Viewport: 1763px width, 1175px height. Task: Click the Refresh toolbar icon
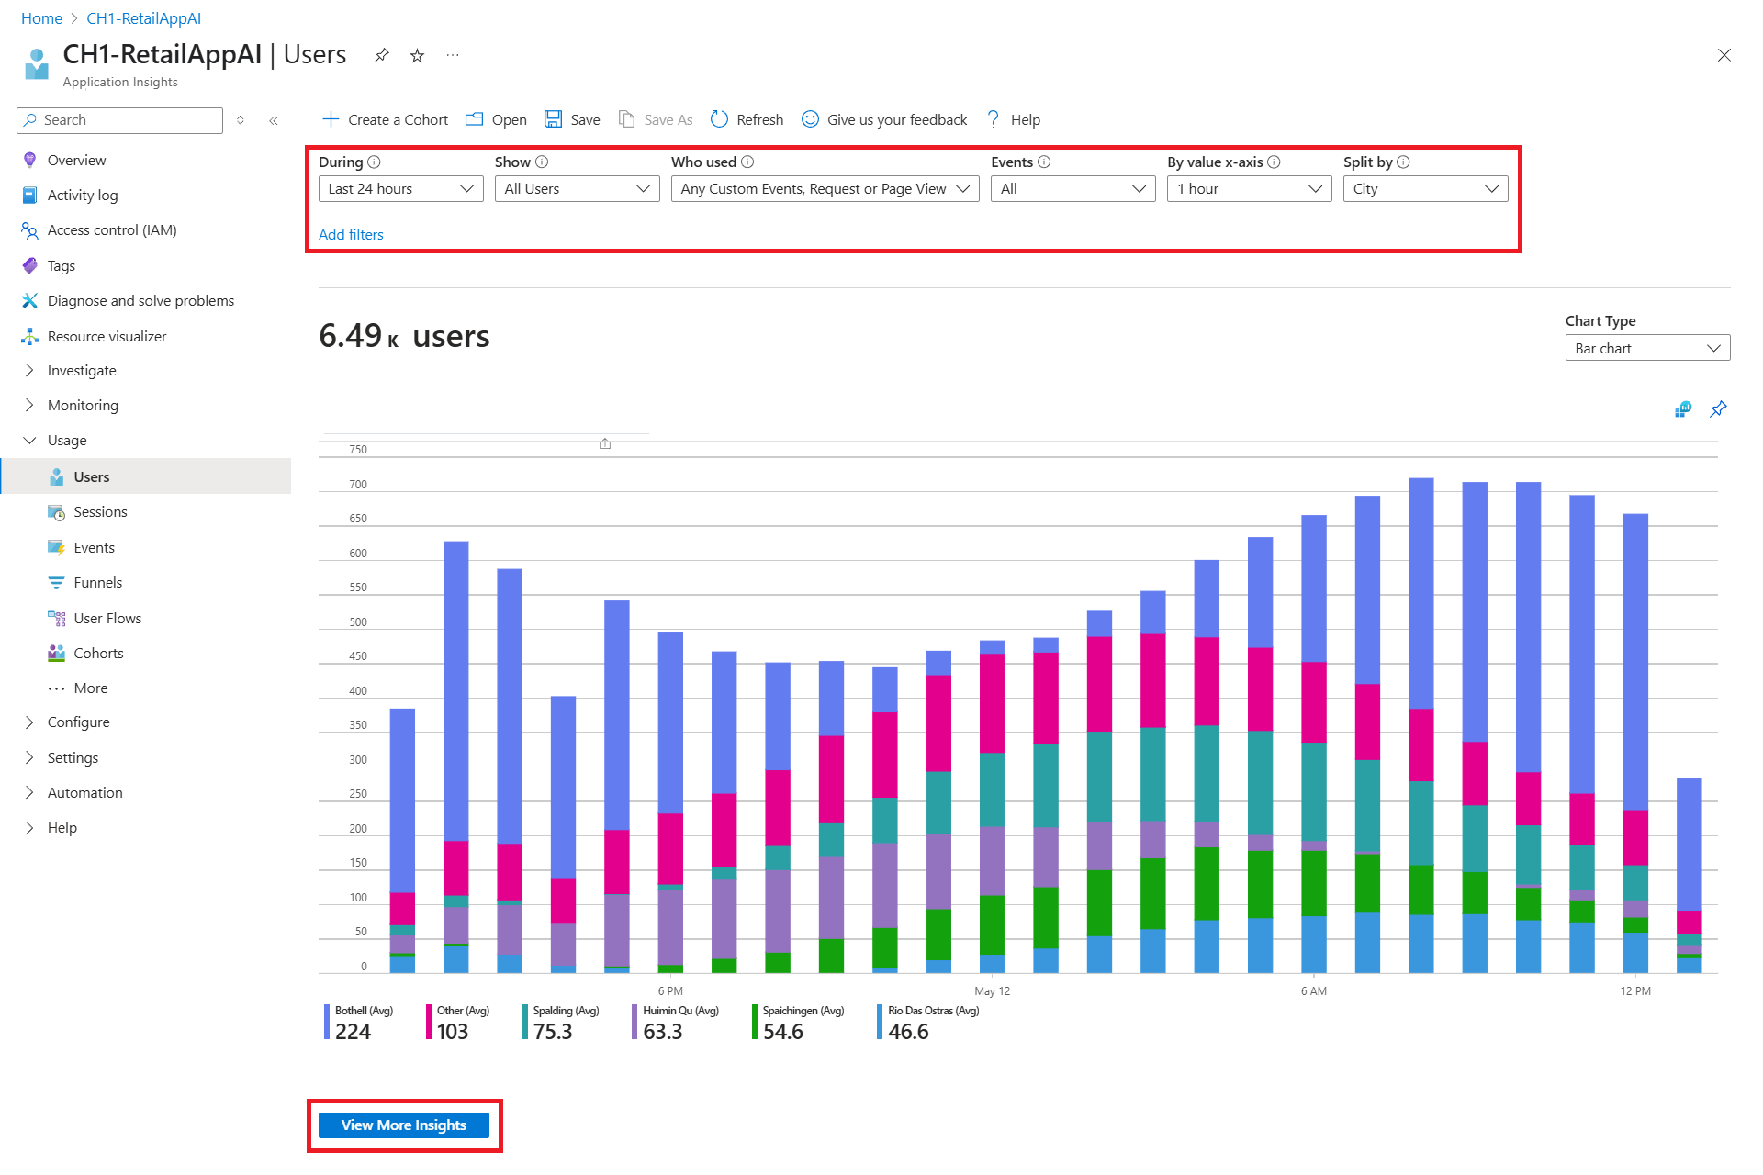tap(719, 119)
